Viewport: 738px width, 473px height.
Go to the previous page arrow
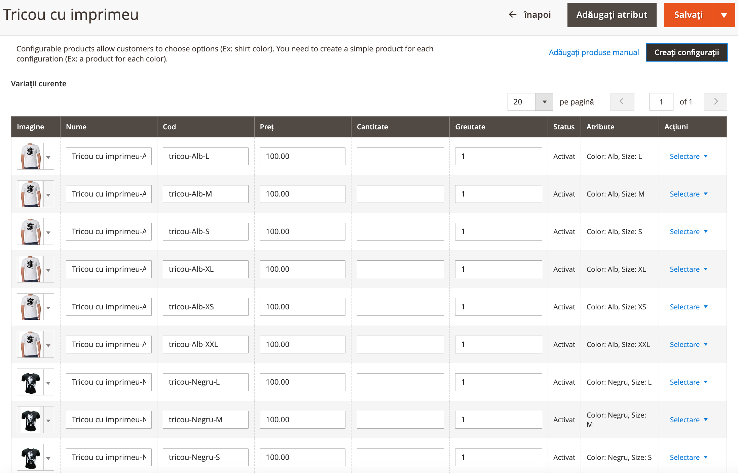[622, 102]
